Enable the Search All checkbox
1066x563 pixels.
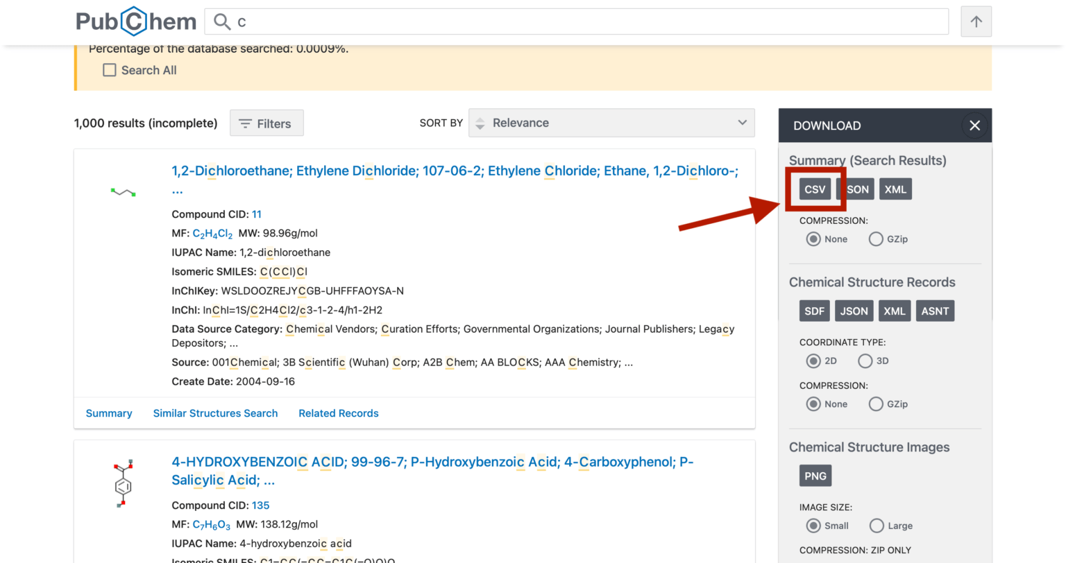(110, 70)
